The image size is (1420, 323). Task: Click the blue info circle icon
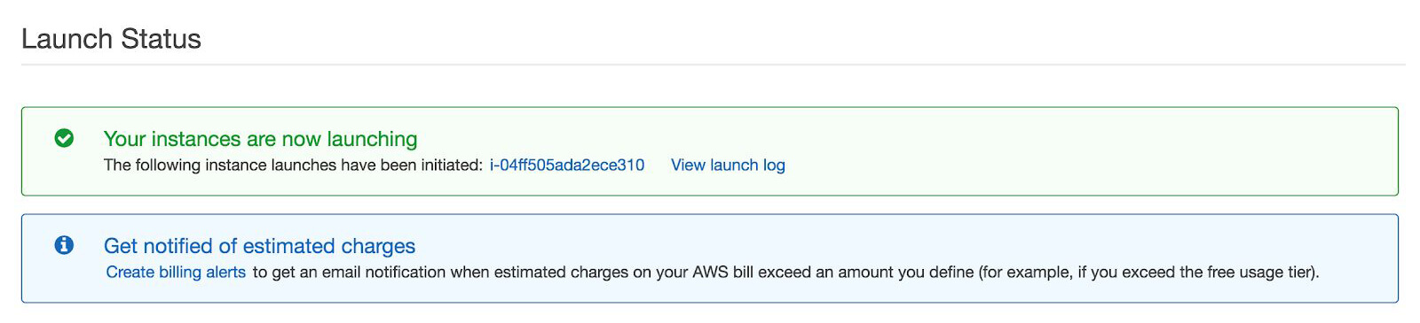pyautogui.click(x=64, y=245)
